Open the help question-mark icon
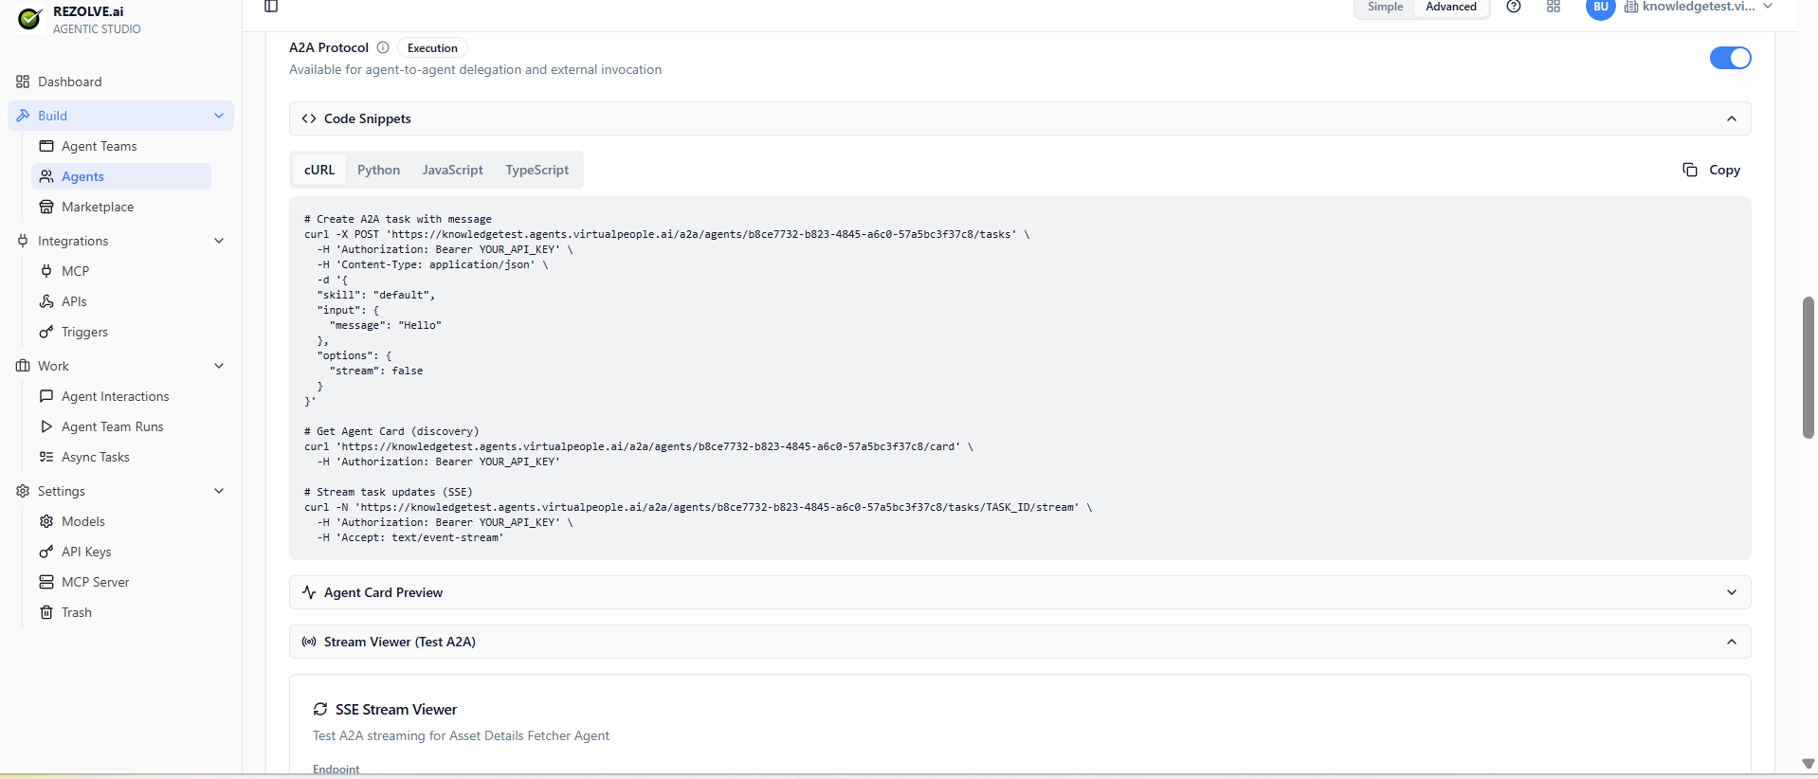This screenshot has height=779, width=1818. click(x=1514, y=7)
